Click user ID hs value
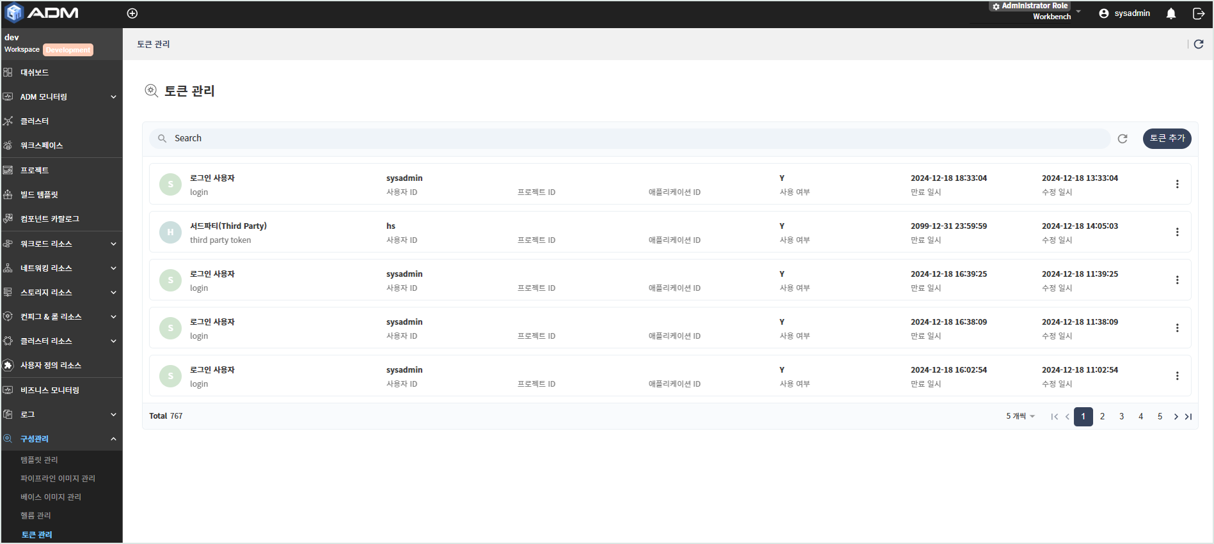Image resolution: width=1214 pixels, height=544 pixels. pyautogui.click(x=391, y=226)
